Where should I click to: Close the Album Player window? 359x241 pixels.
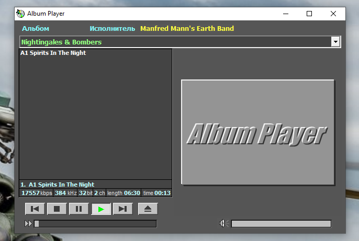pos(333,14)
